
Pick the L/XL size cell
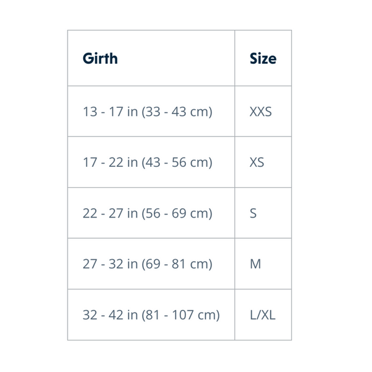pos(263,315)
